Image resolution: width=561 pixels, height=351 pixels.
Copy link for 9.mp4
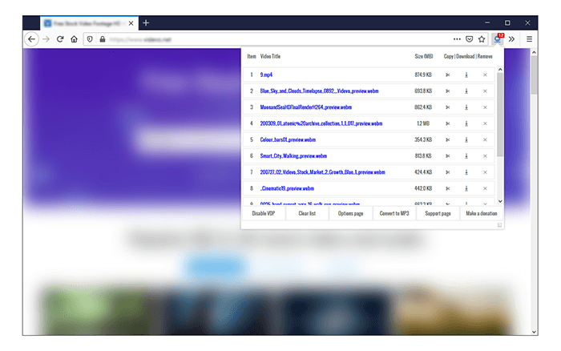(x=447, y=75)
